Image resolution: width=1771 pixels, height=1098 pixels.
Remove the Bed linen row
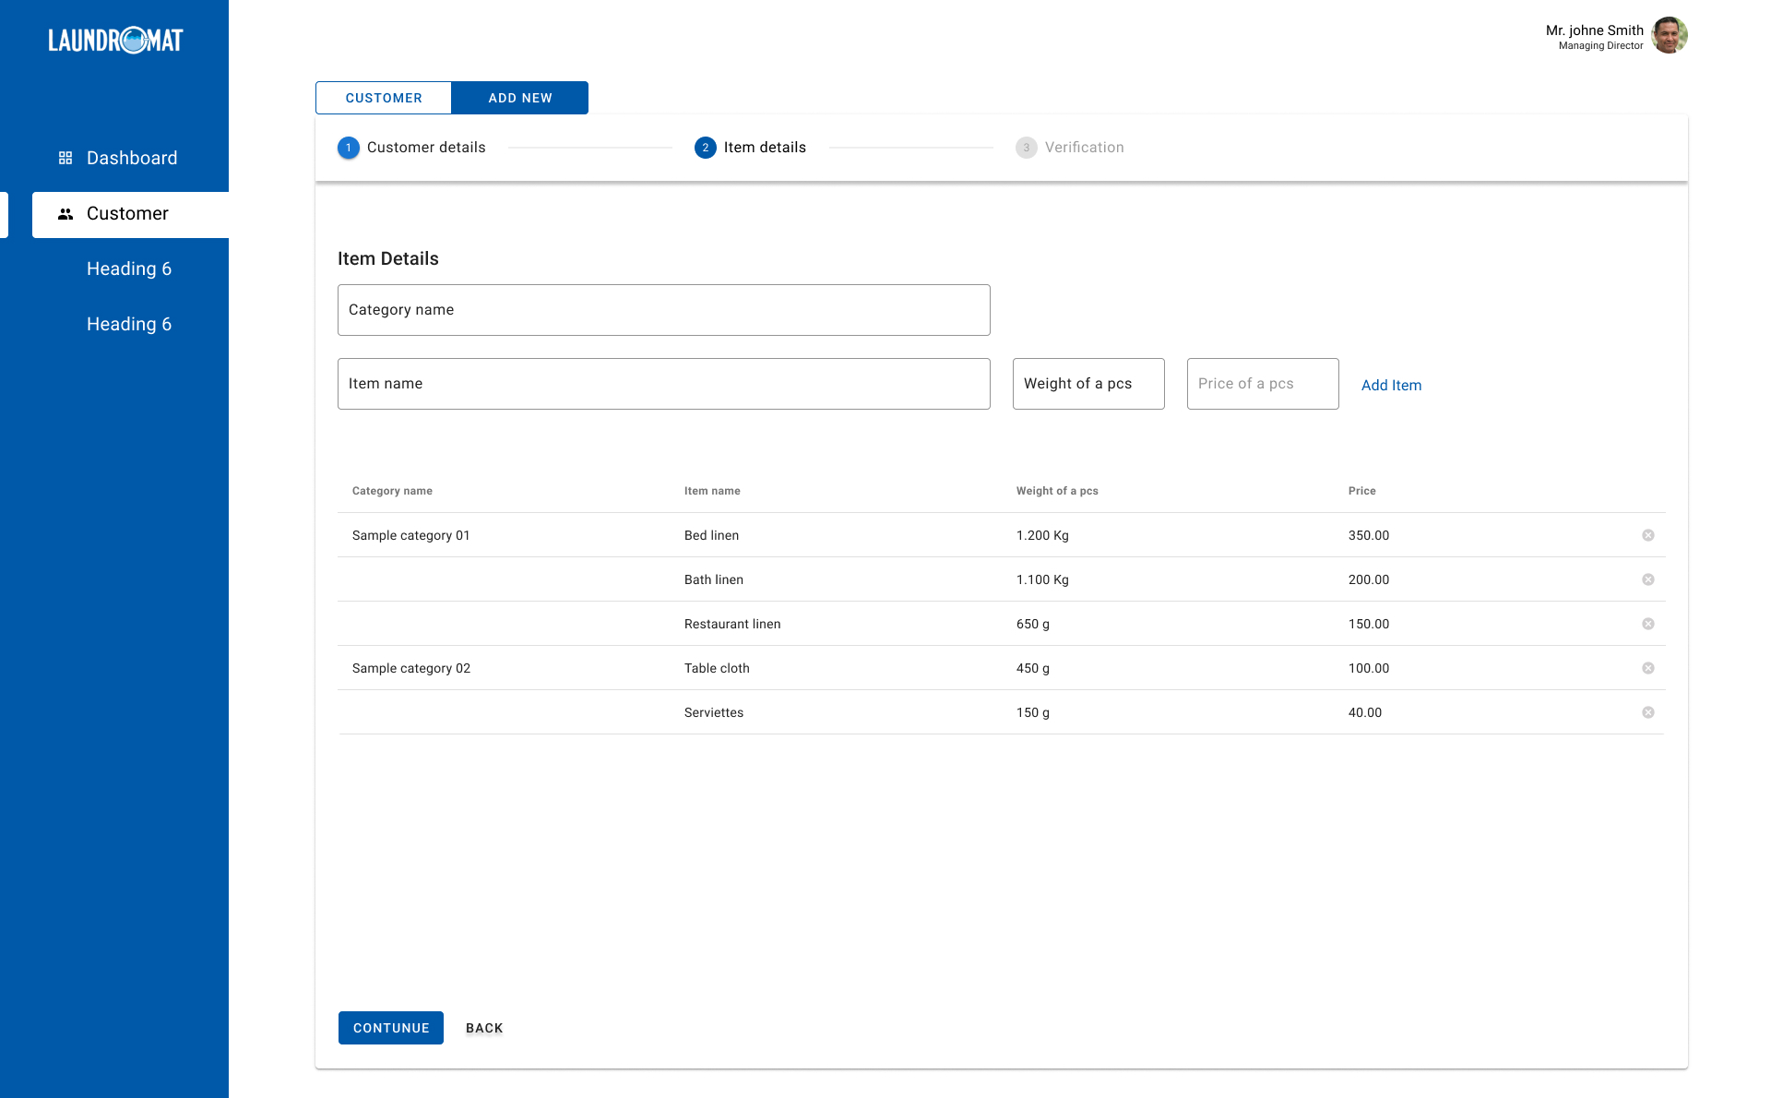pos(1647,535)
